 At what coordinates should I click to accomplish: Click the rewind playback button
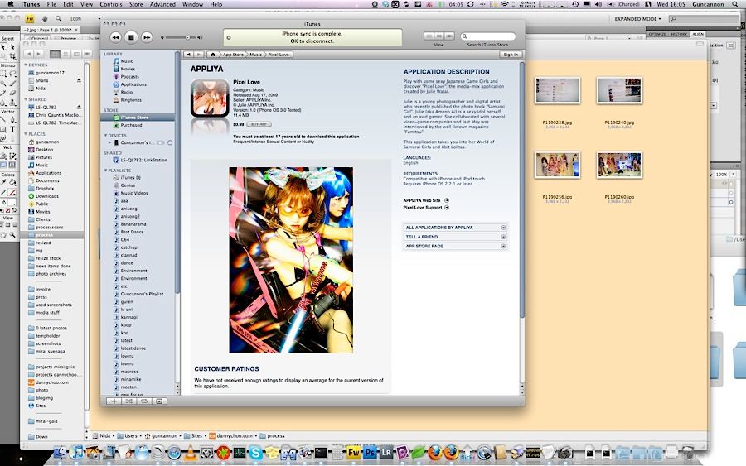pos(116,37)
